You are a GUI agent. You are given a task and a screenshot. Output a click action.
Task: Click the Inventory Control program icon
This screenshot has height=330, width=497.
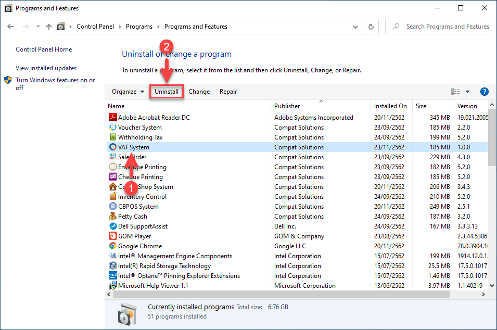pos(112,196)
